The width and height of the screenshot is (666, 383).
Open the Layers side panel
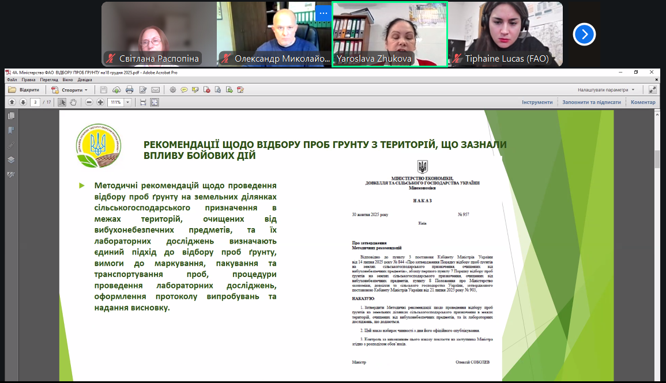(x=11, y=160)
